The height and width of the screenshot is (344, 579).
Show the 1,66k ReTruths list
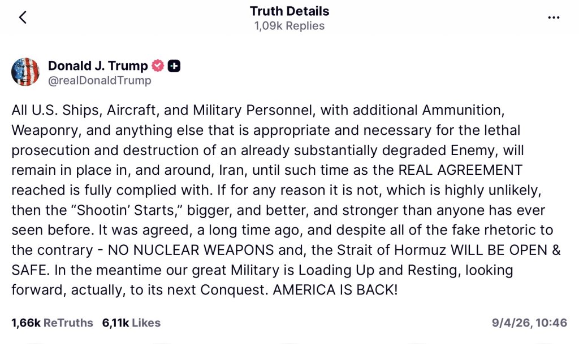(52, 323)
